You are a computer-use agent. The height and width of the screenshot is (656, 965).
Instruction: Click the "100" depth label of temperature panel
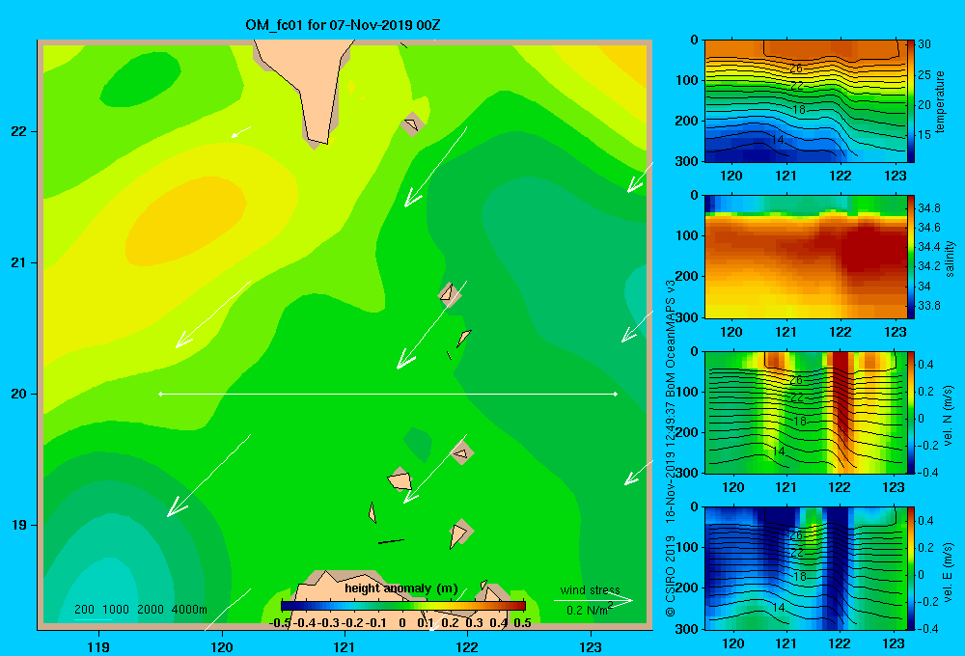tap(686, 80)
